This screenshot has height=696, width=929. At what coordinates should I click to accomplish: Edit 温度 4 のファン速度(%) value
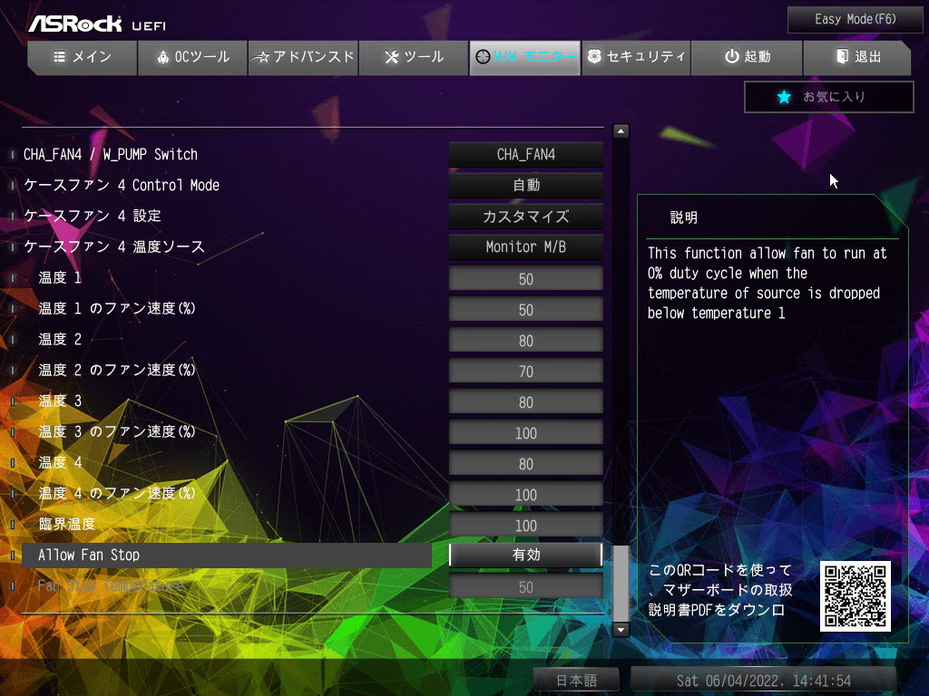pos(525,494)
